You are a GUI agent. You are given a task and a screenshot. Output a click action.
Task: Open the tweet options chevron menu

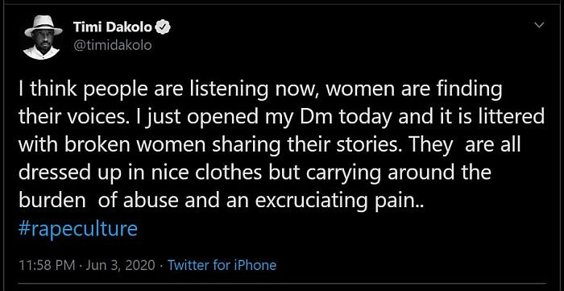point(540,25)
